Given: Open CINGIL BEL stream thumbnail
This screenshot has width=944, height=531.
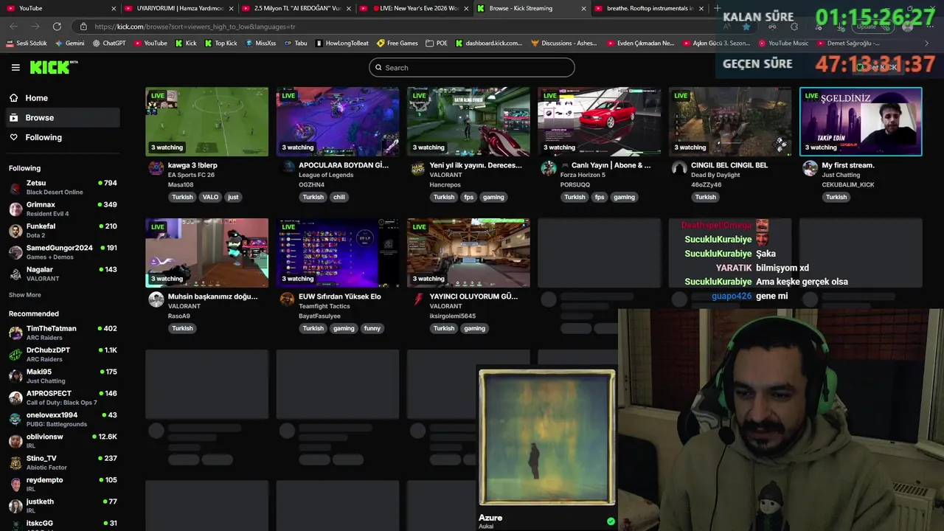Looking at the screenshot, I should point(729,122).
